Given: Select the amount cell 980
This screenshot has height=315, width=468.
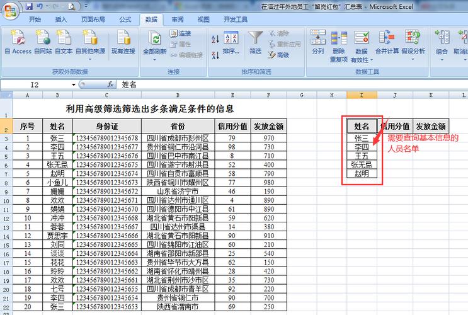Looking at the screenshot, I should tap(268, 183).
